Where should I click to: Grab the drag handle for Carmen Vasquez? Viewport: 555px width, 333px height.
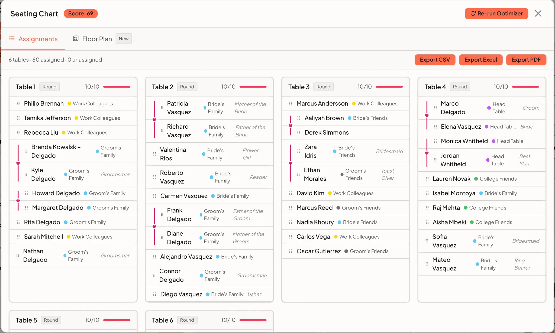[154, 196]
